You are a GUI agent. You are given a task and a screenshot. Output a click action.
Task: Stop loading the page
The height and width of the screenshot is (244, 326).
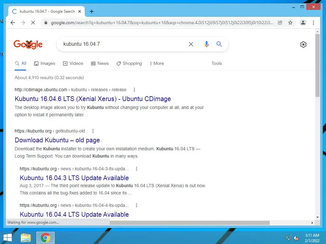[x=33, y=23]
